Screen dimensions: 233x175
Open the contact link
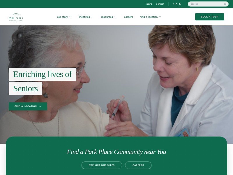(160, 4)
